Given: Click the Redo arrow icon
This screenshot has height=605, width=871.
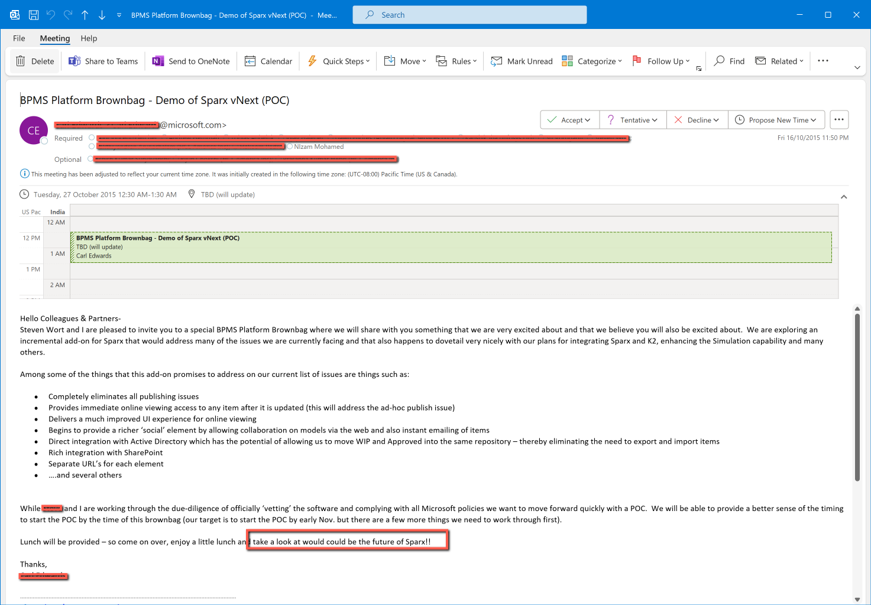Looking at the screenshot, I should pos(68,15).
